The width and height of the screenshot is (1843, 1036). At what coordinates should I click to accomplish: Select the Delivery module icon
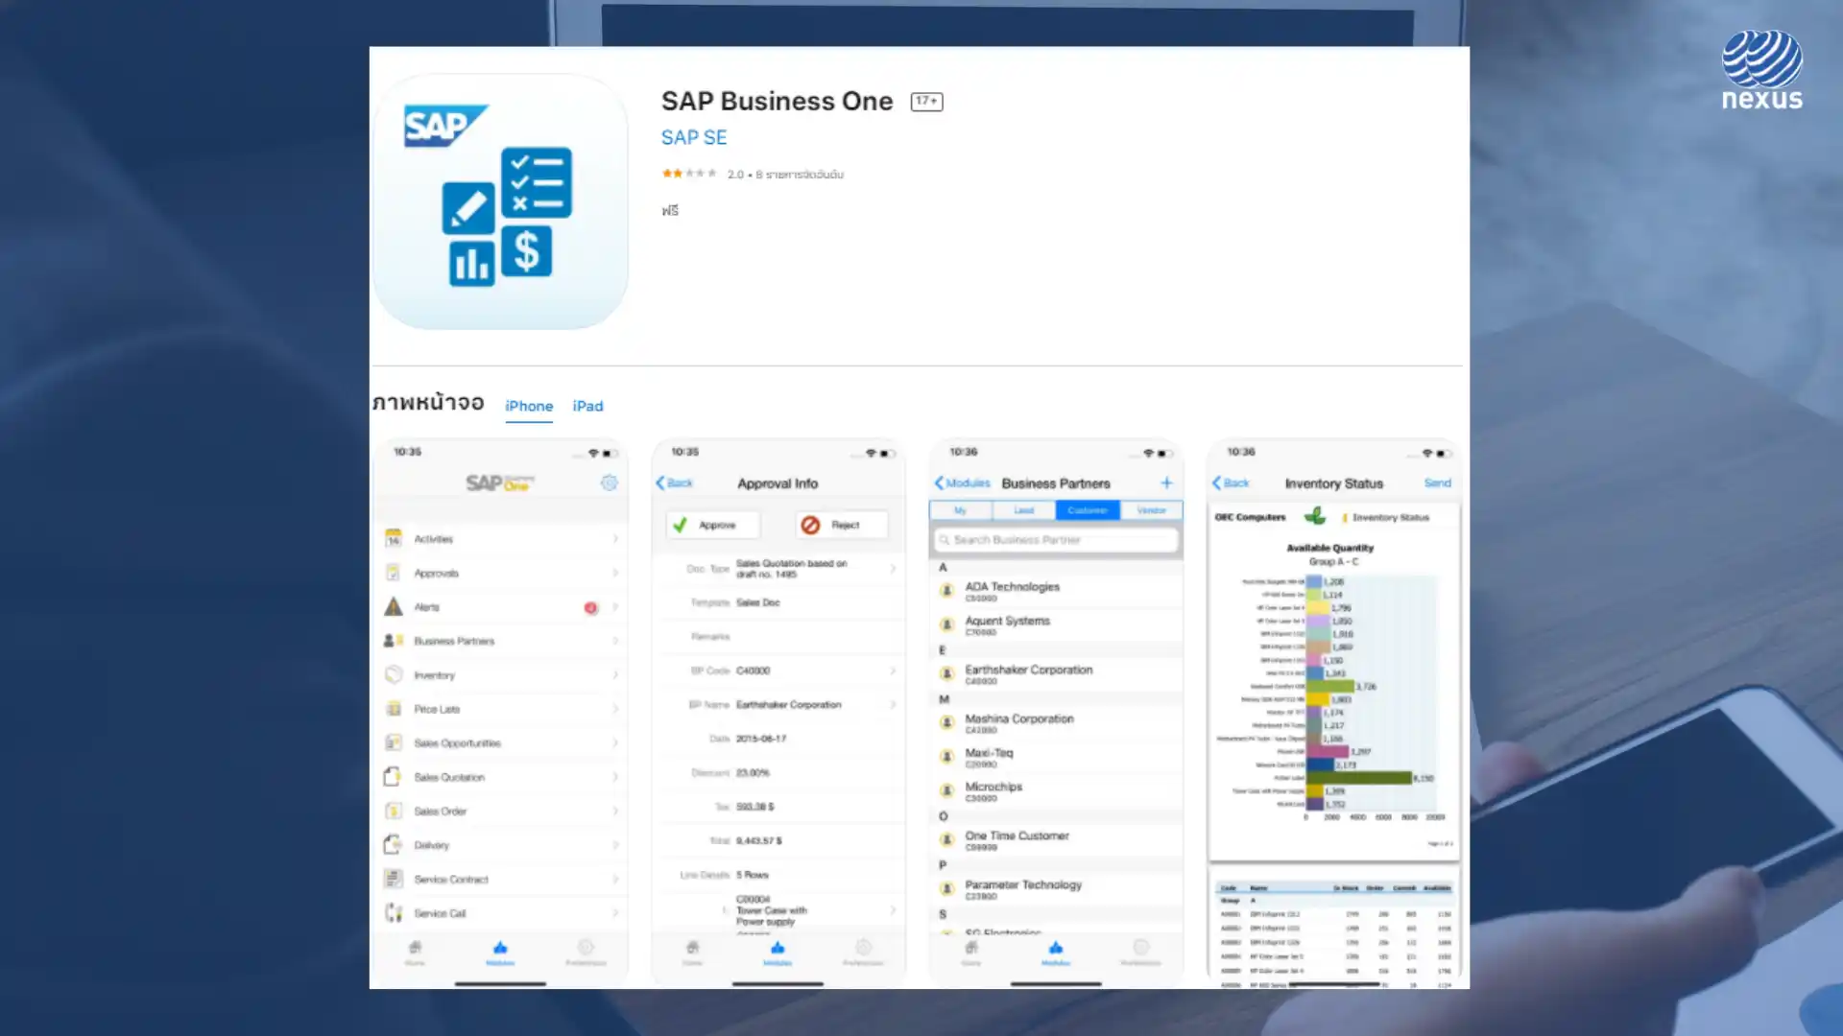coord(394,844)
